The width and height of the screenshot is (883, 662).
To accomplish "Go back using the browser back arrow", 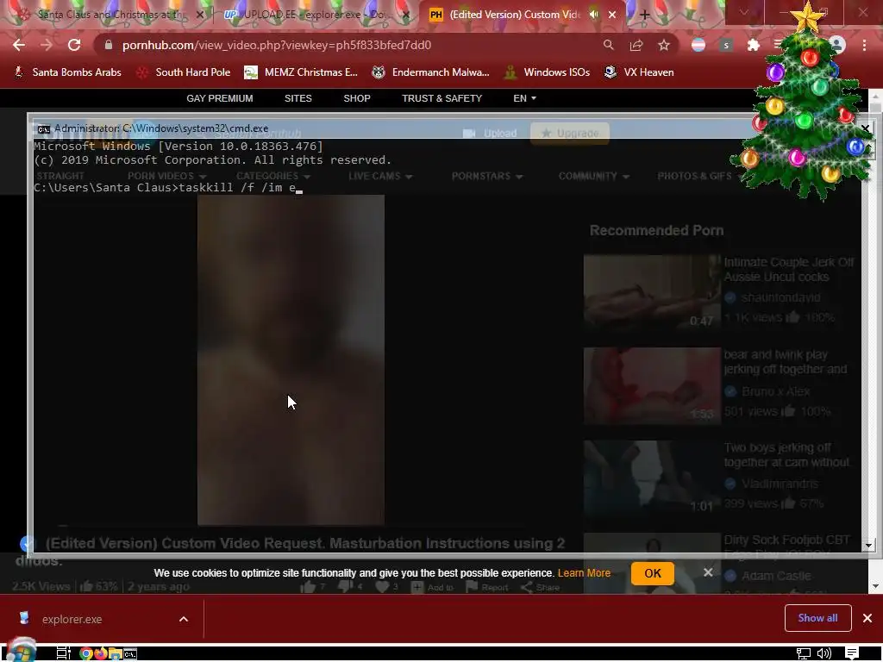I will 19,45.
